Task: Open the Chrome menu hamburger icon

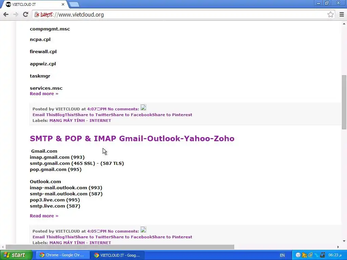Action: point(342,15)
